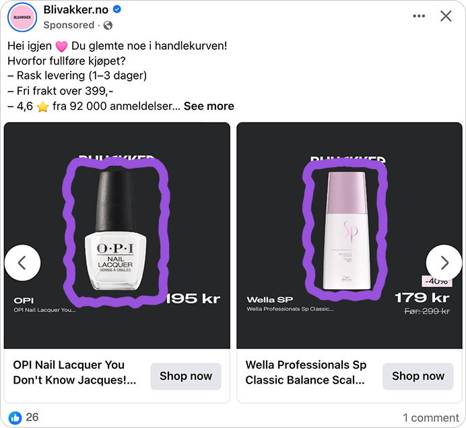This screenshot has height=428, width=466.
Task: Click the like reaction icon
Action: point(15,417)
